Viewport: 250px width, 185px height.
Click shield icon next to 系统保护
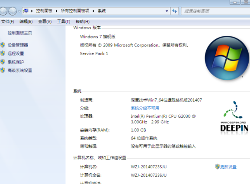3,62
